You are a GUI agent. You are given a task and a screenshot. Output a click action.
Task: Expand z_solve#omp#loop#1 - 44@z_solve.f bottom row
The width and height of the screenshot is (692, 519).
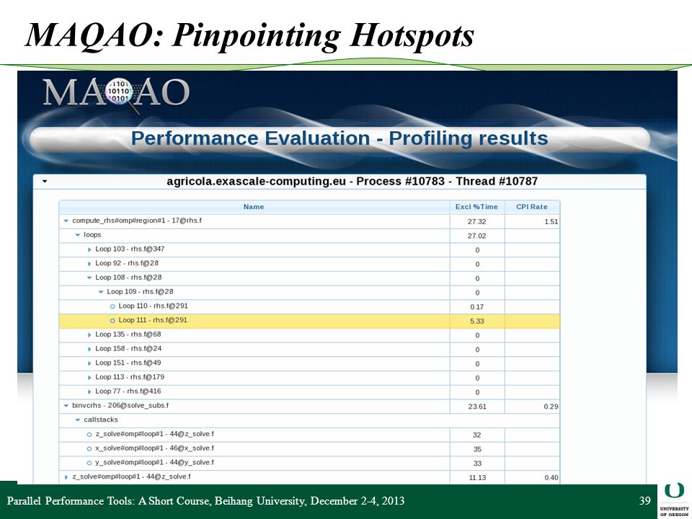[x=66, y=477]
